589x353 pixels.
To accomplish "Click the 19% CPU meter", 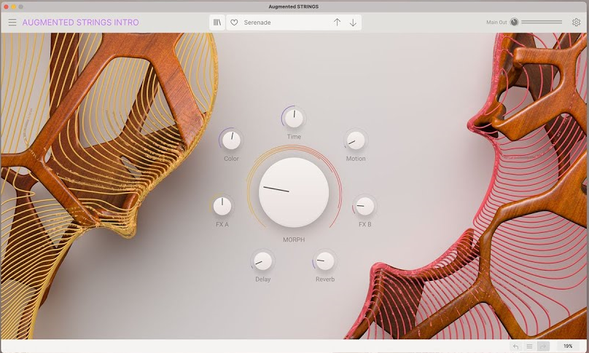I will click(568, 346).
